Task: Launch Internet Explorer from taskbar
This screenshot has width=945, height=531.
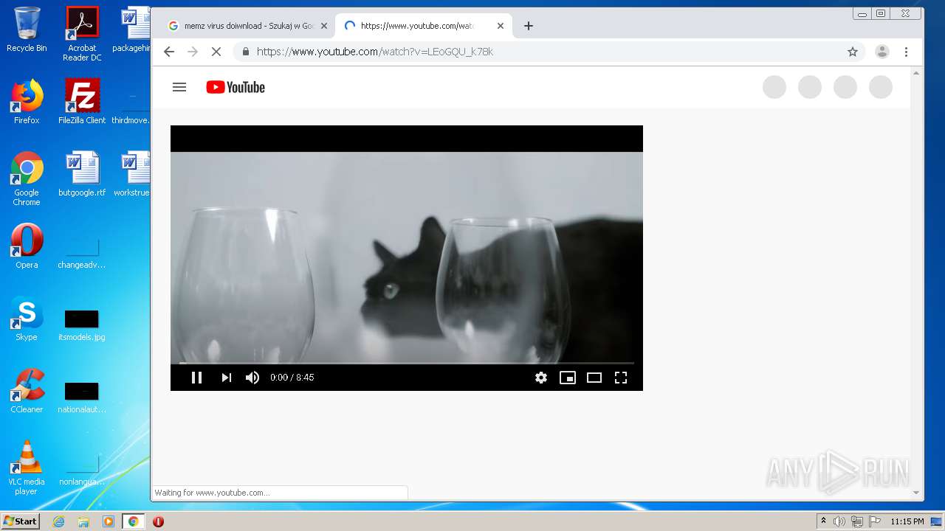Action: [59, 521]
